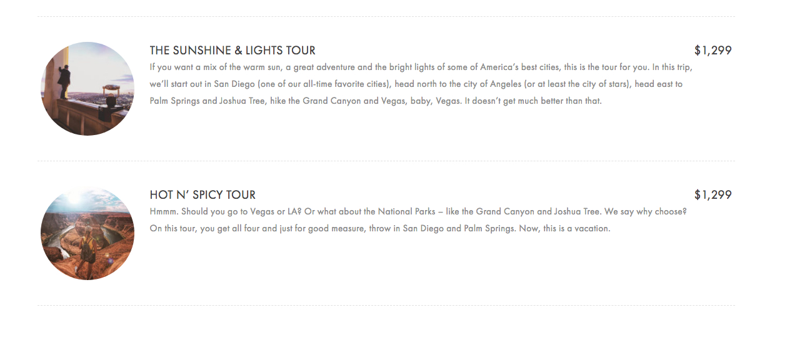Click the $1,299 price for Hot N' Spicy
This screenshot has width=787, height=347.
[713, 195]
